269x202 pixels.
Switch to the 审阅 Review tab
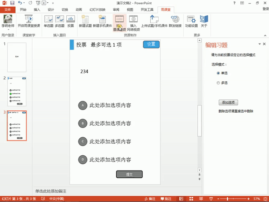(x=116, y=9)
